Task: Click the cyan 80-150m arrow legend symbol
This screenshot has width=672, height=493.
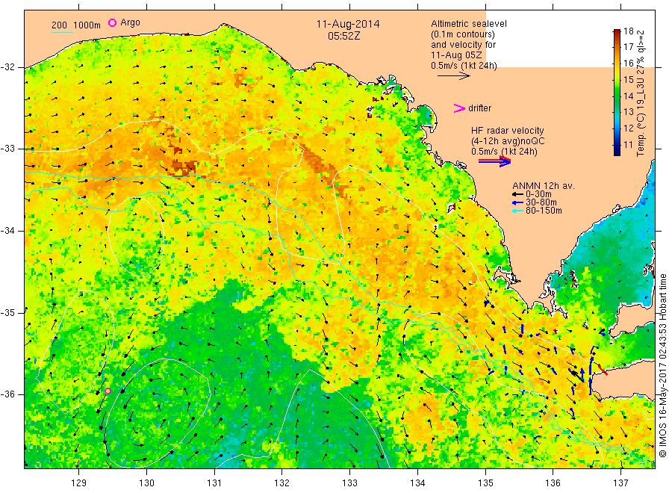Action: pyautogui.click(x=517, y=211)
